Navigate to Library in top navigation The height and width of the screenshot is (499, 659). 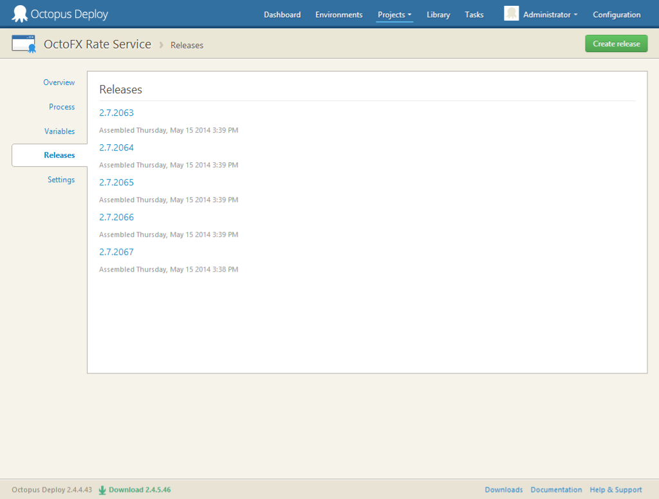point(438,15)
